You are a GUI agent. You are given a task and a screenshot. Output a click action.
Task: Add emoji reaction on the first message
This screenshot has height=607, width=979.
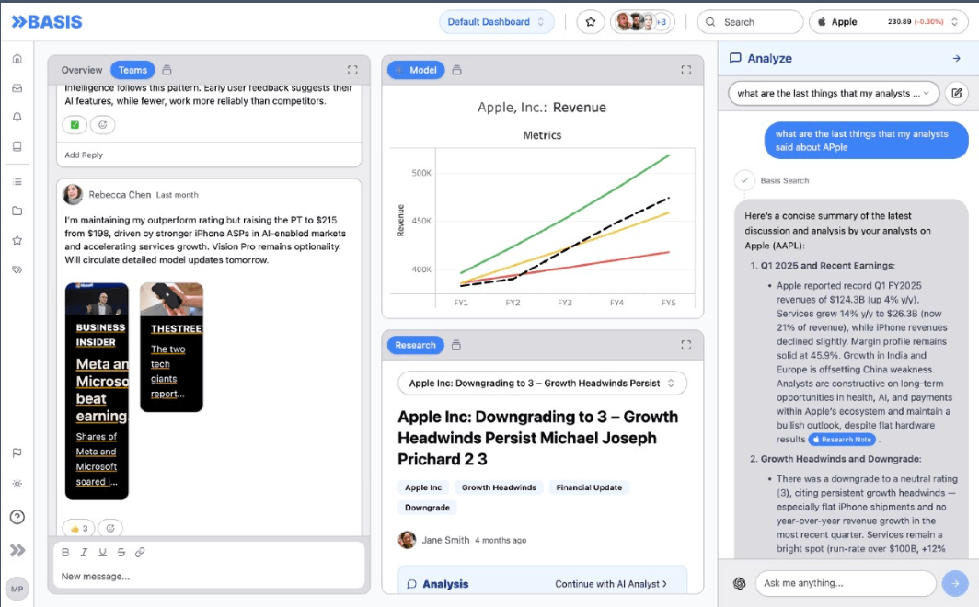(x=103, y=125)
